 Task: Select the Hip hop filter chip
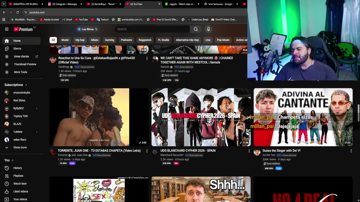[x=80, y=40]
